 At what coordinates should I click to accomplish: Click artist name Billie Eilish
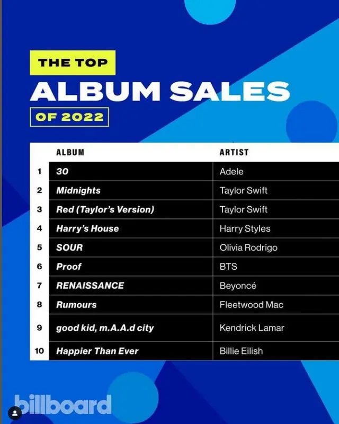point(241,351)
